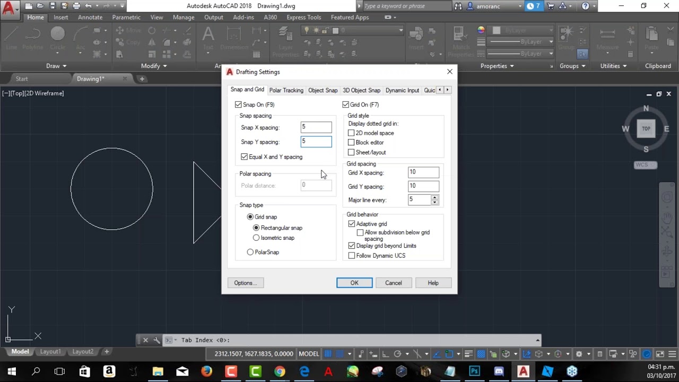
Task: Click the Undo arrow in quick access toolbar
Action: [89, 6]
